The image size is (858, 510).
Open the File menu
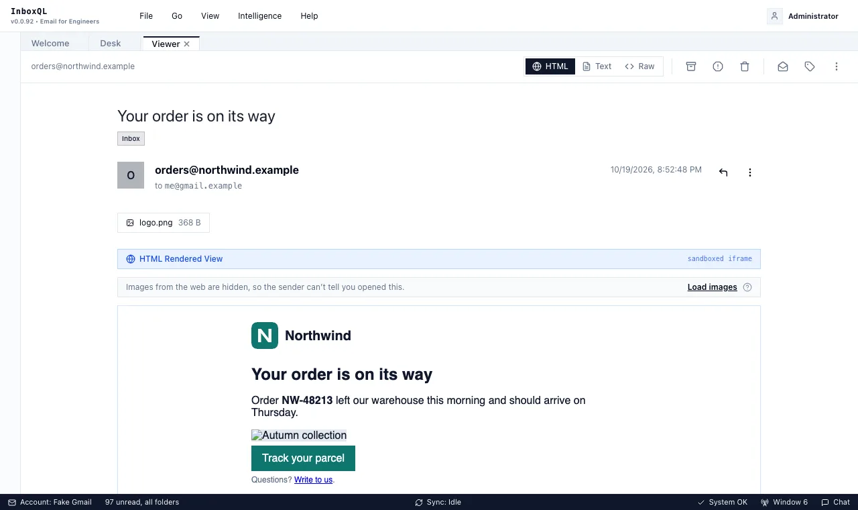146,16
